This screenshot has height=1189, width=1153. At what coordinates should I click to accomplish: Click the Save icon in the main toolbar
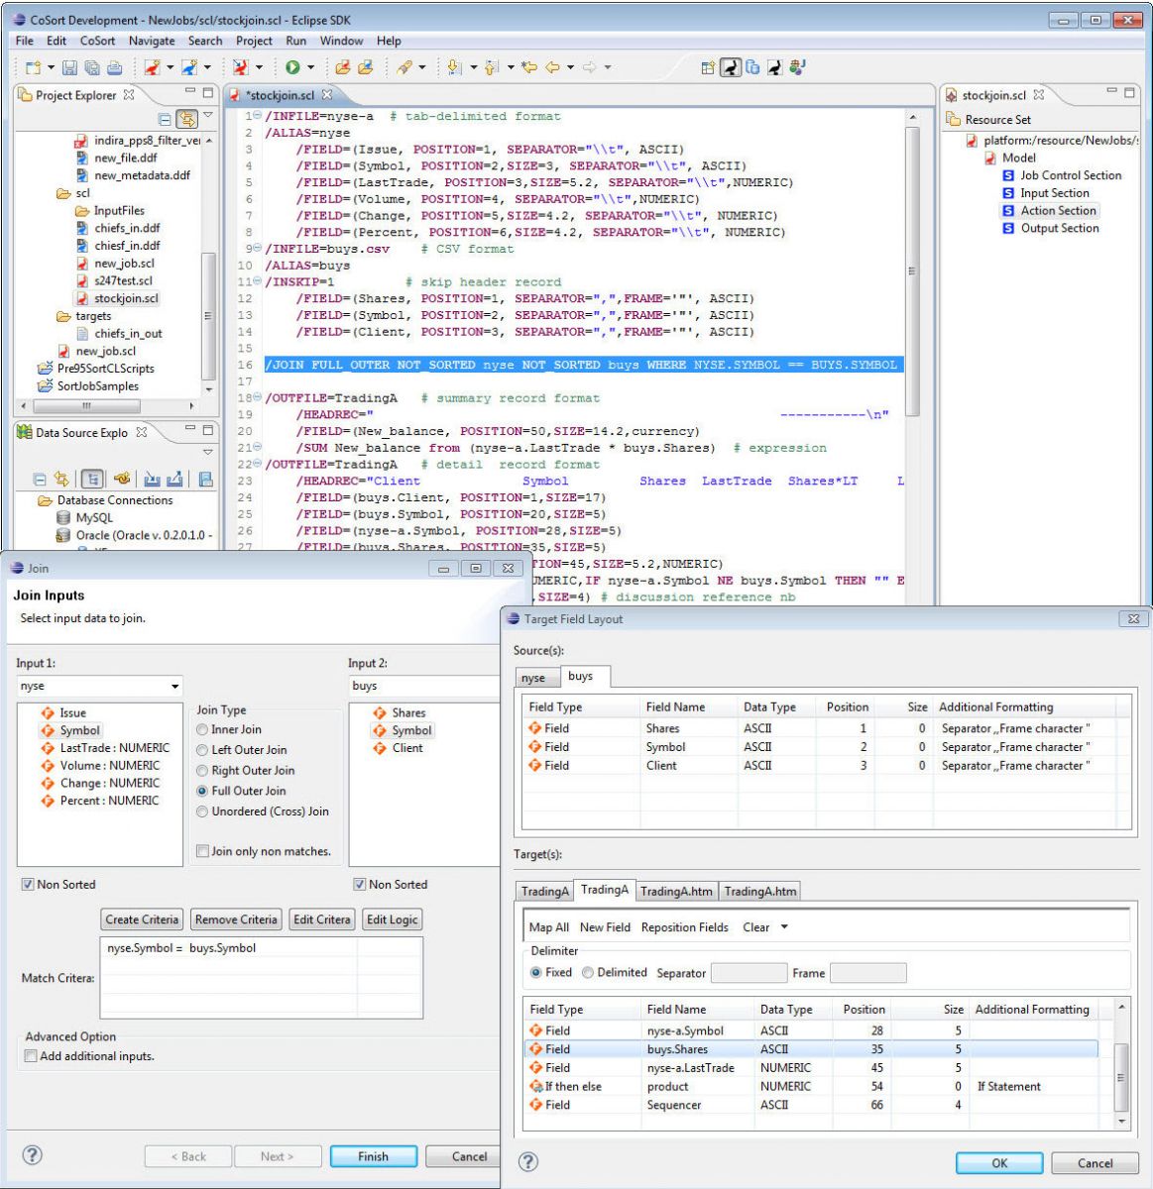pyautogui.click(x=69, y=67)
